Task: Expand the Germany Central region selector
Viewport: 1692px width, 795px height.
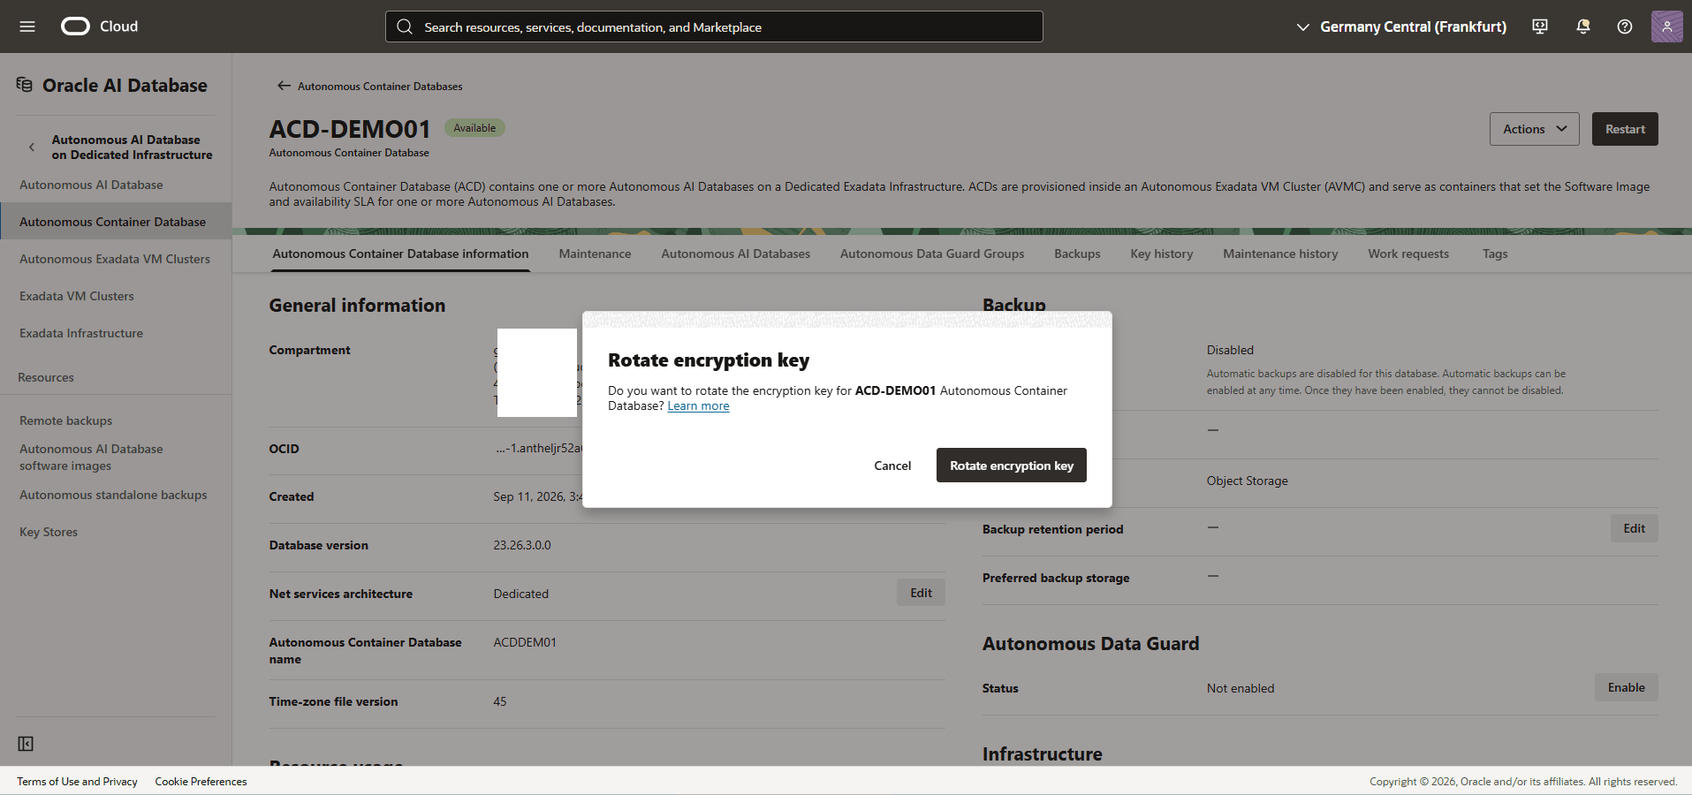Action: pyautogui.click(x=1401, y=26)
